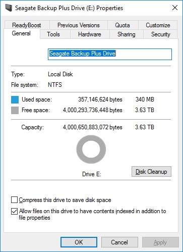The image size is (183, 252).
Task: Select '4,000,650,883,072 bytes' capacity value
Action: coord(93,127)
